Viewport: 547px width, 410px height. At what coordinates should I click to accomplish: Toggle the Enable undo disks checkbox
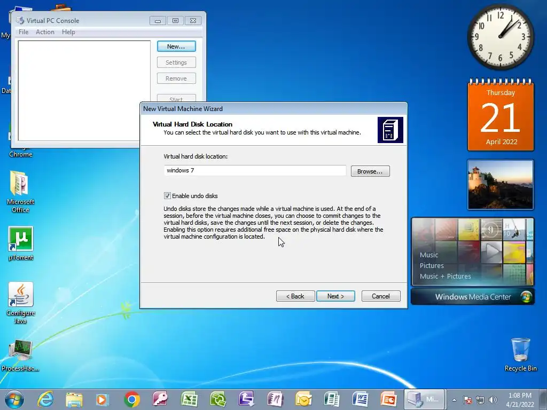point(167,196)
